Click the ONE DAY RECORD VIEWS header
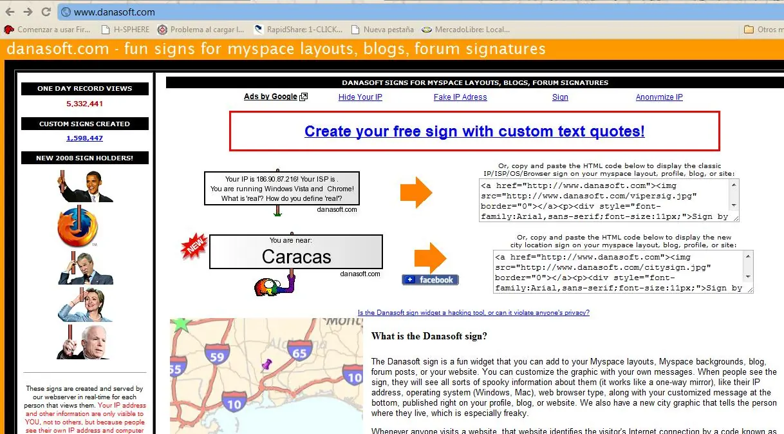This screenshot has width=784, height=434. [x=85, y=89]
